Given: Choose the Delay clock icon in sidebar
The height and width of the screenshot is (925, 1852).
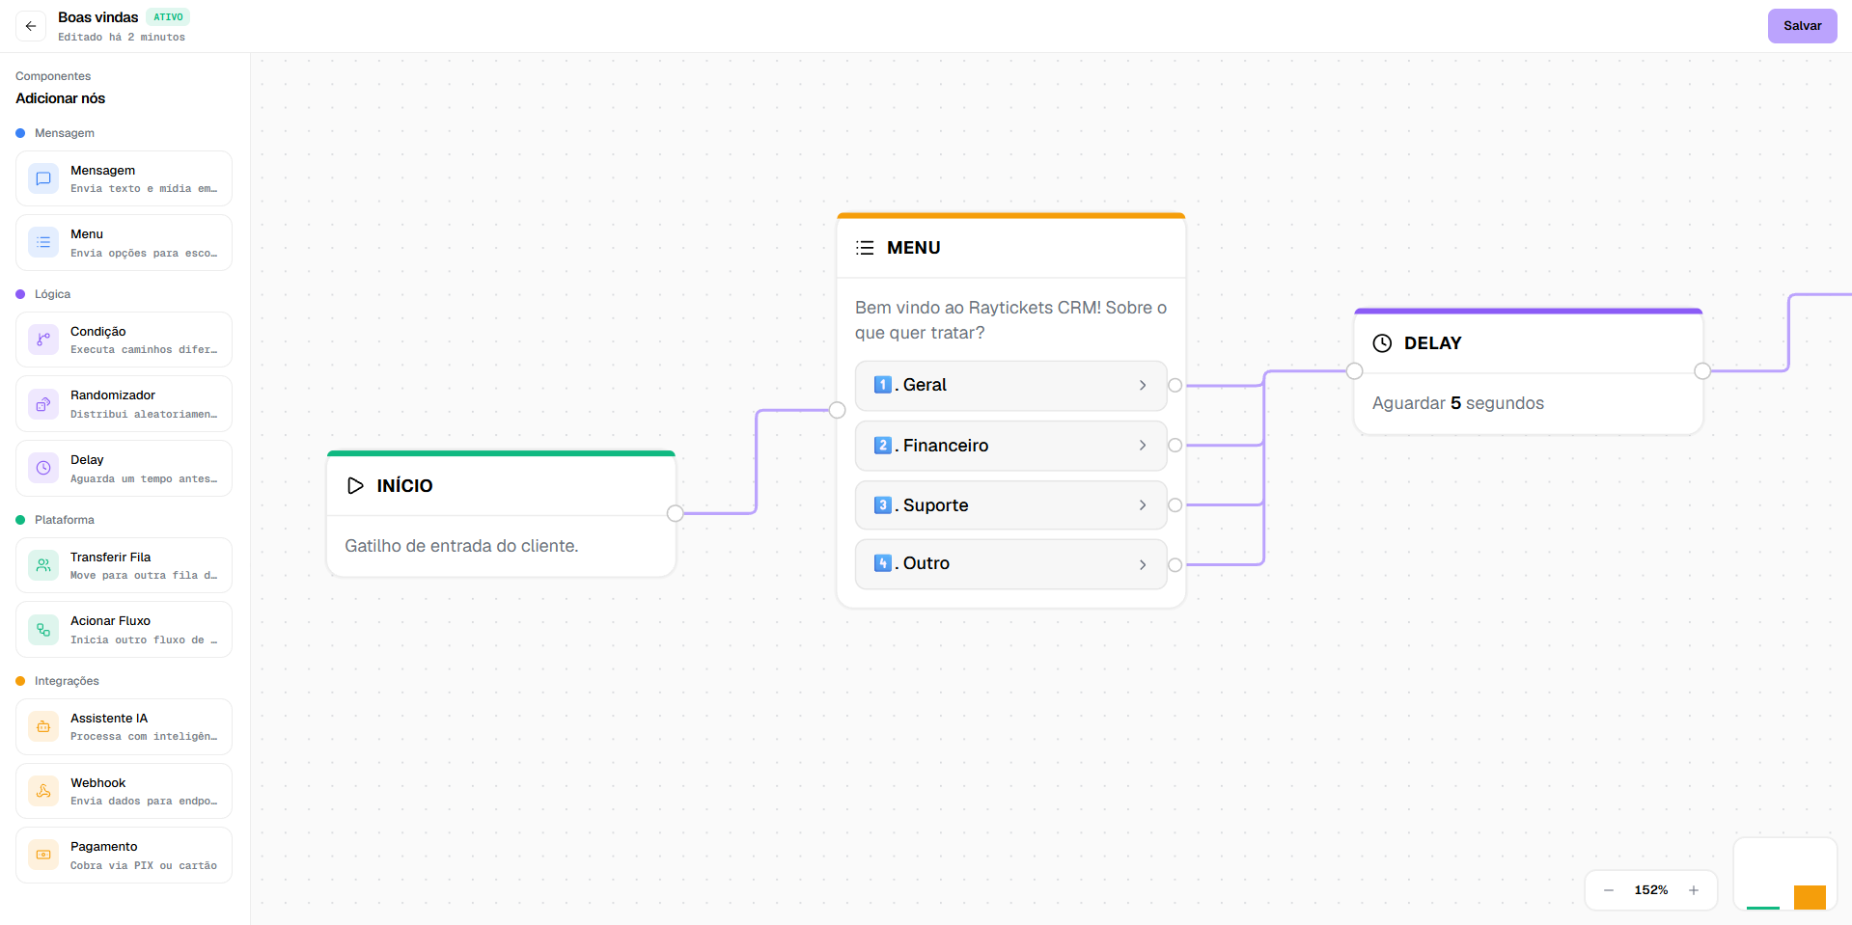Looking at the screenshot, I should point(43,469).
